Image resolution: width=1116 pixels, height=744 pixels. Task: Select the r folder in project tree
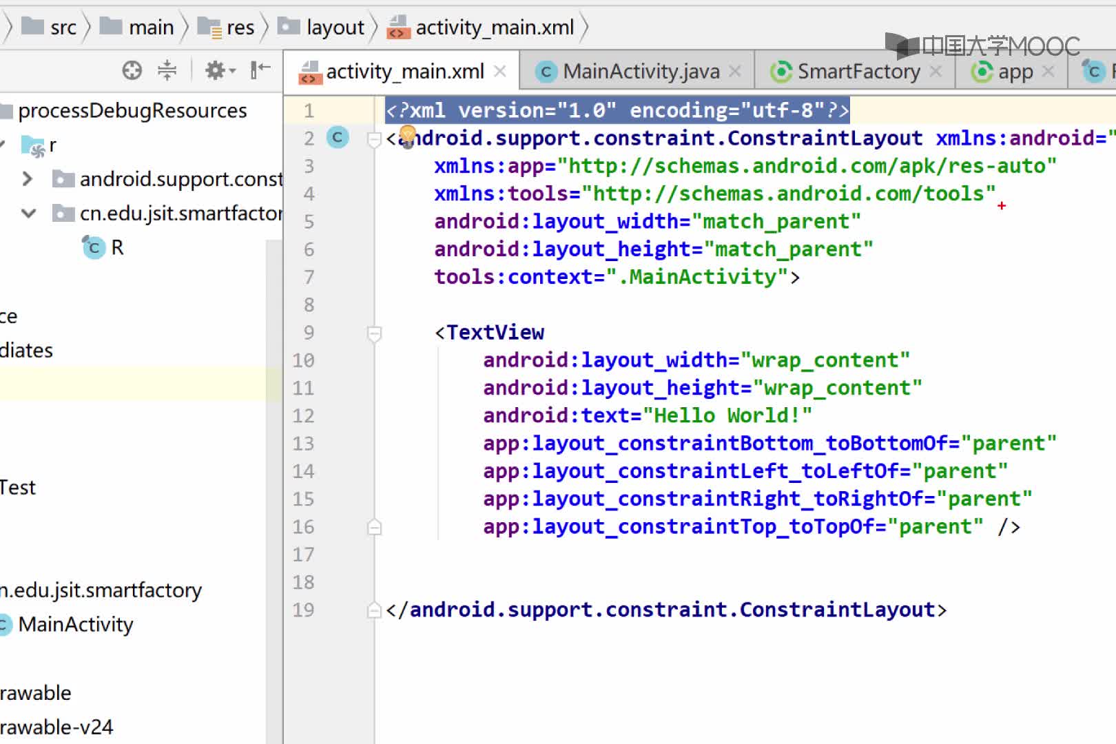(39, 145)
